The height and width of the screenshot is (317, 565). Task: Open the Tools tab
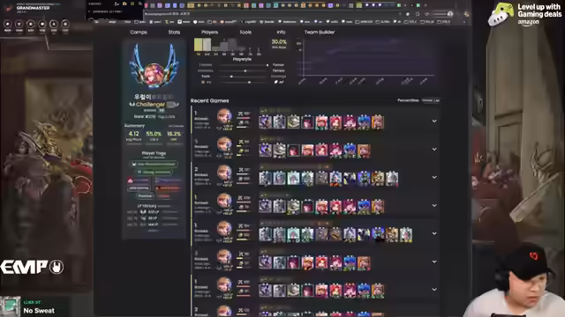pyautogui.click(x=245, y=32)
